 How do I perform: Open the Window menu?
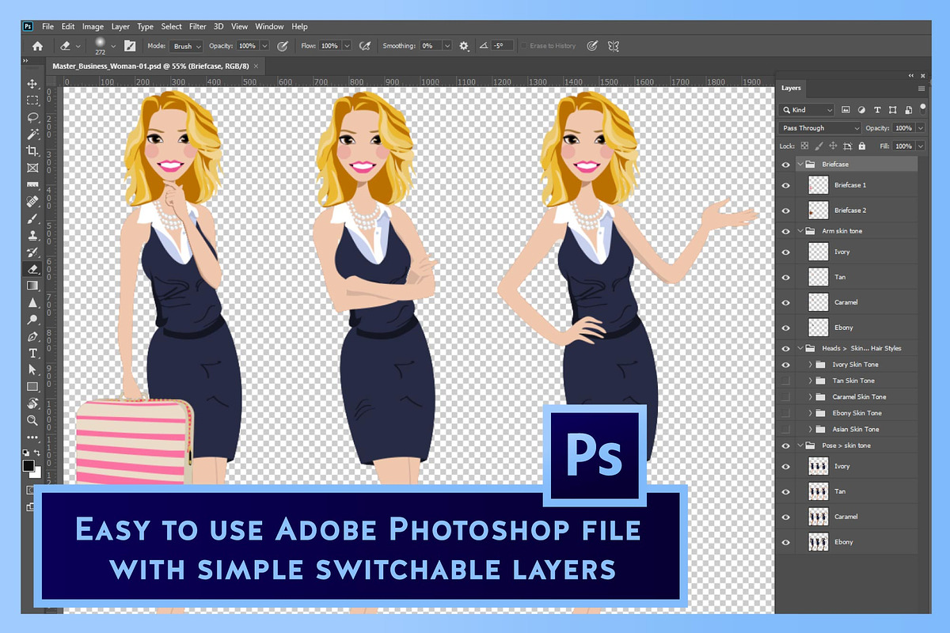tap(269, 26)
